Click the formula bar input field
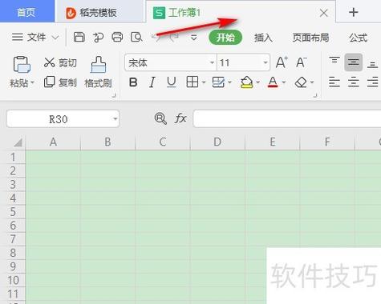The width and height of the screenshot is (381, 304). (287, 118)
